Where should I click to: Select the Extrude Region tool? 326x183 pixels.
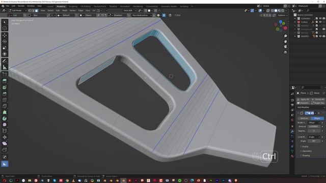tap(5, 81)
